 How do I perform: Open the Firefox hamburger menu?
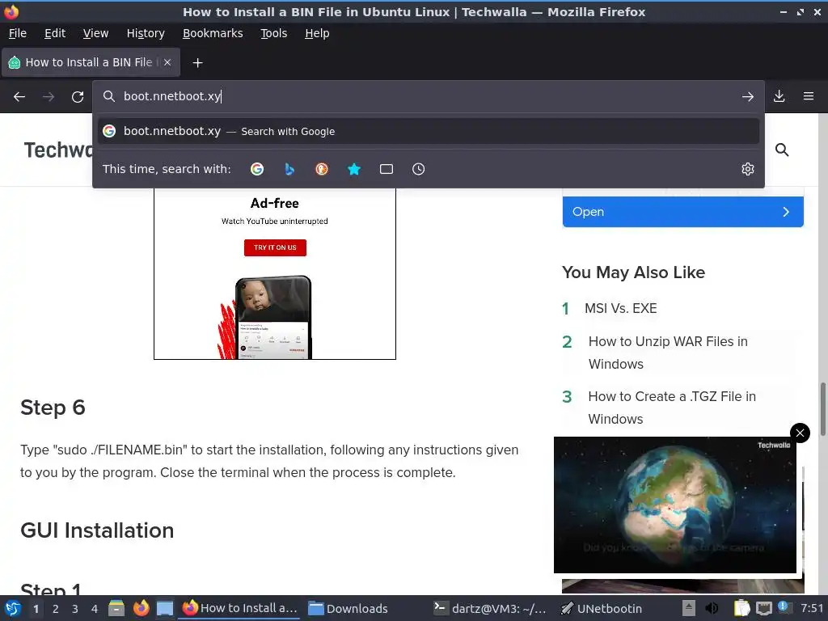pyautogui.click(x=809, y=97)
